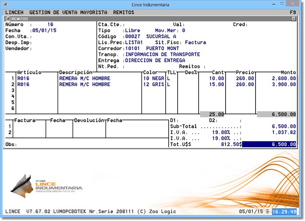Click the Color column header
The width and height of the screenshot is (305, 221).
click(151, 73)
